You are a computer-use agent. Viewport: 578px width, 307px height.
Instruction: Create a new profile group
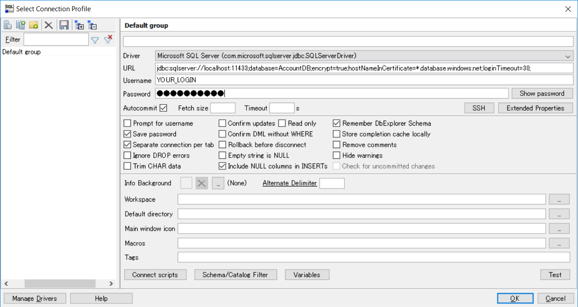(x=33, y=25)
